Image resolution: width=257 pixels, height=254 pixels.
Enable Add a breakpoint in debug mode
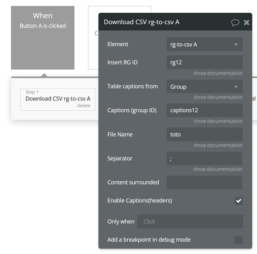pyautogui.click(x=239, y=240)
